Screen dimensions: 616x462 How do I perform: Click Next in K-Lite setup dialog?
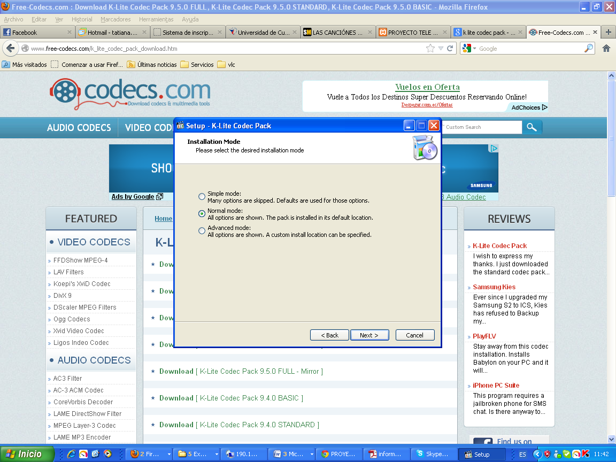pyautogui.click(x=369, y=335)
